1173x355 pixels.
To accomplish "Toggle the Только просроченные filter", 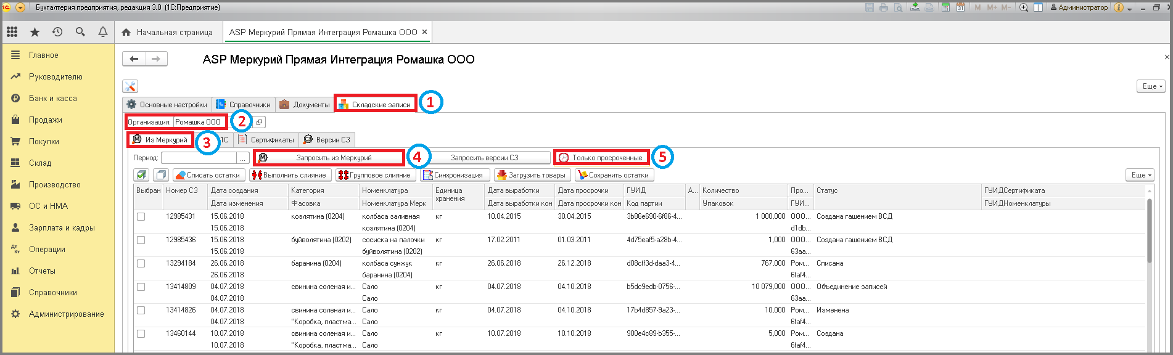I will pyautogui.click(x=601, y=158).
